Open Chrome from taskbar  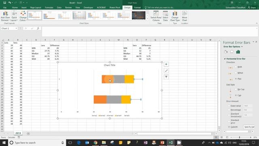pos(96,142)
